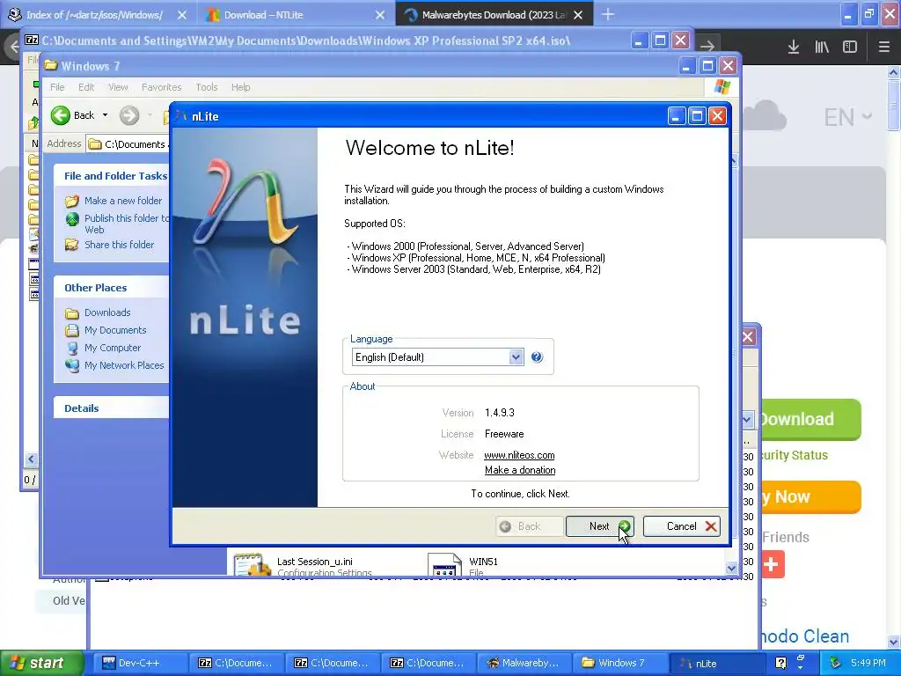Click Make a new folder task
901x676 pixels.
[x=123, y=201]
